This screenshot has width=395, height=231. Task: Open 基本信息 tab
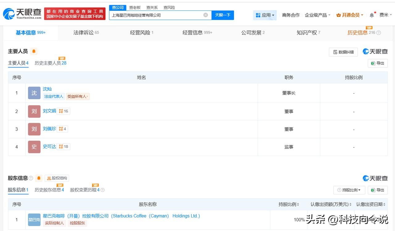[31, 33]
